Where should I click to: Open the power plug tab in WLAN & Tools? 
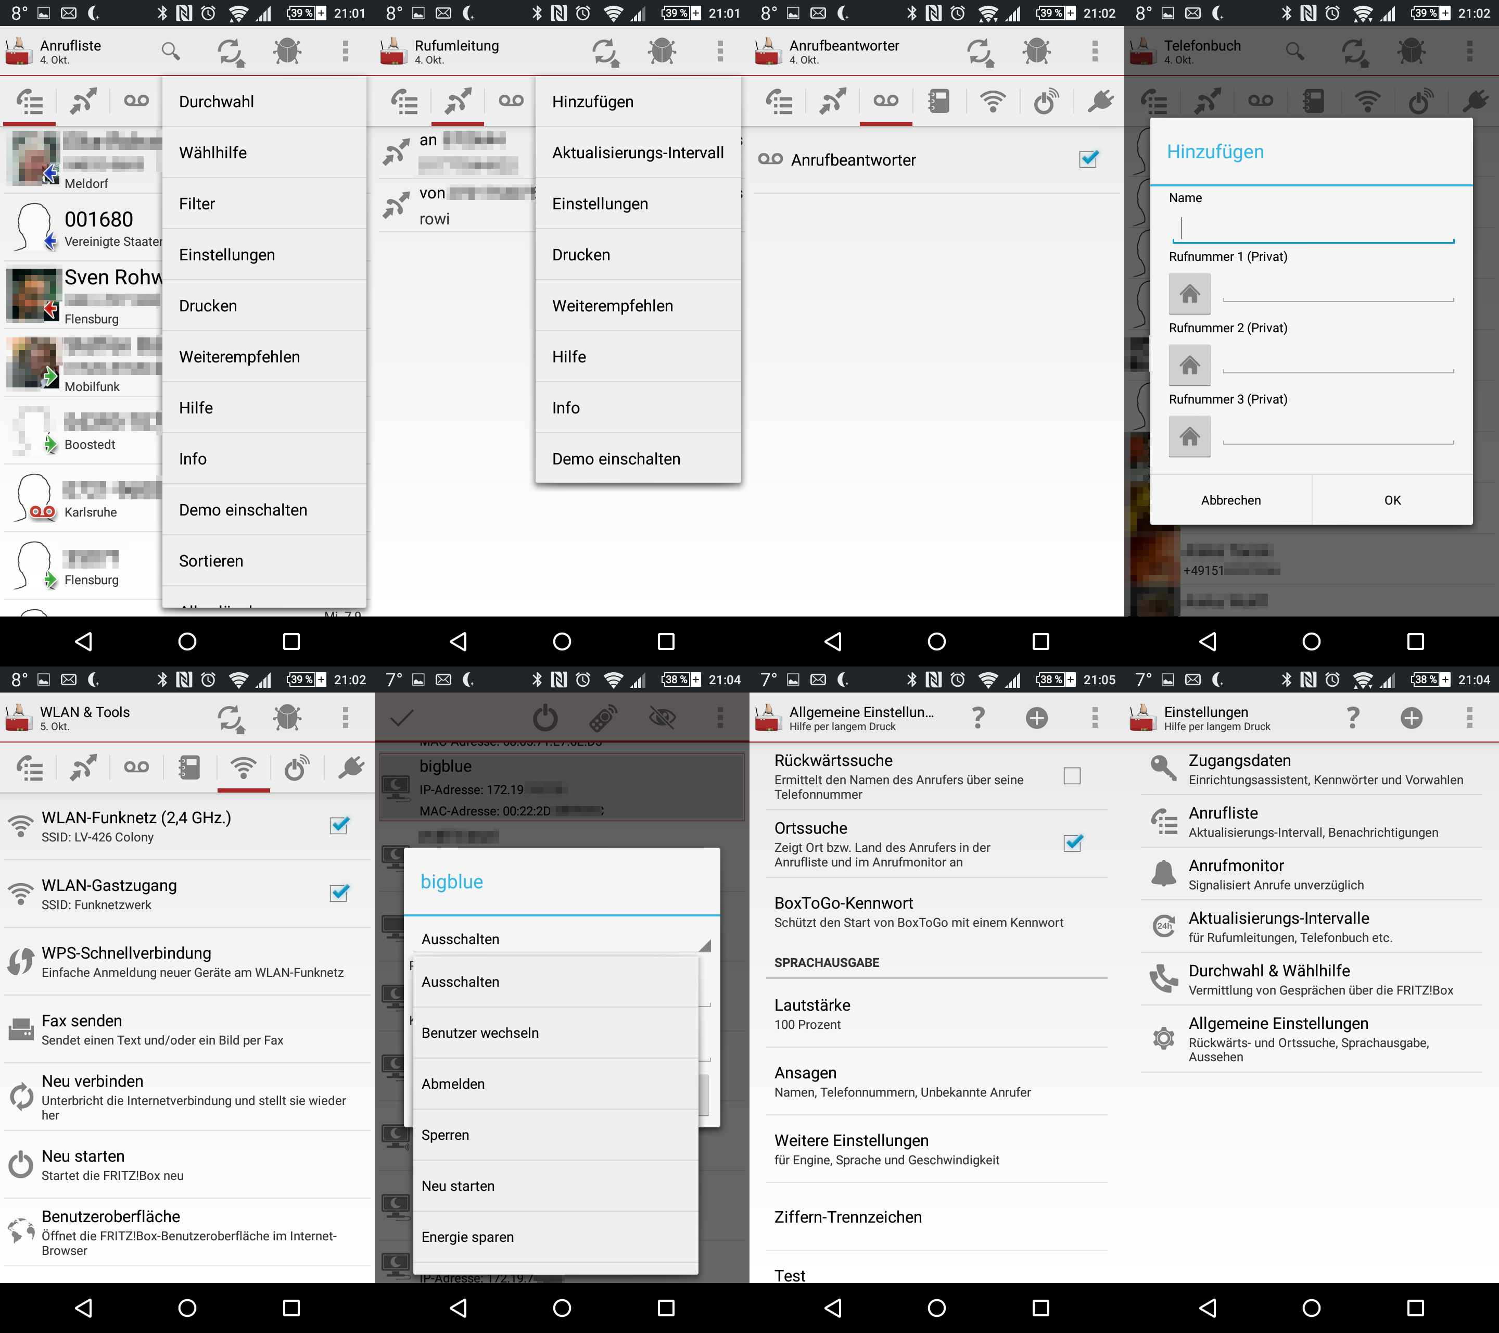(x=351, y=768)
